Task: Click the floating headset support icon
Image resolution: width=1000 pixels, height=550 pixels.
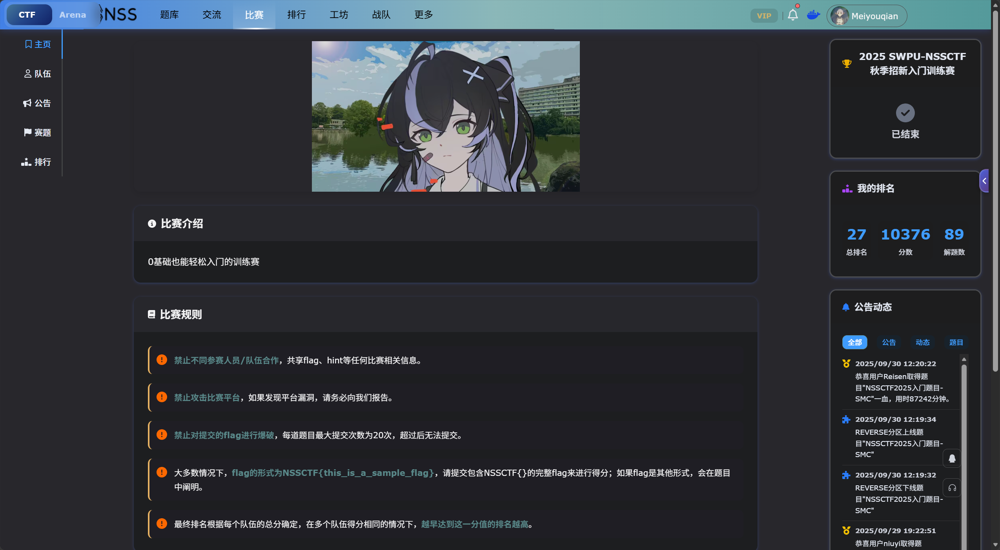Action: point(952,488)
